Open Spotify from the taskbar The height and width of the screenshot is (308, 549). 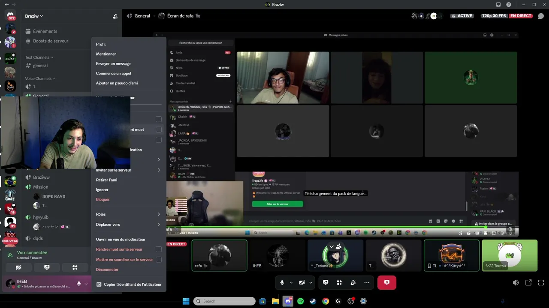[300, 301]
